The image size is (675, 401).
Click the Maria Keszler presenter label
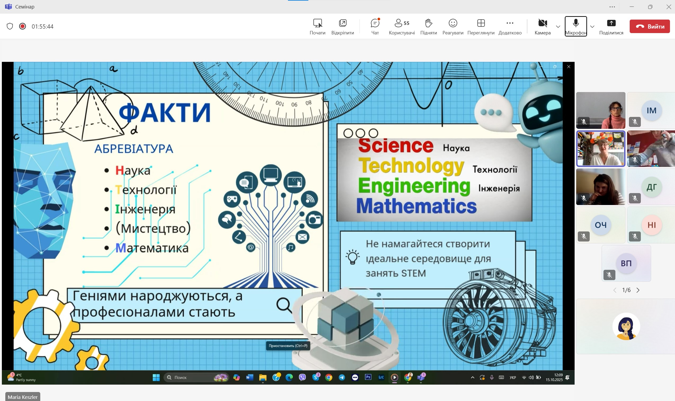(x=23, y=397)
